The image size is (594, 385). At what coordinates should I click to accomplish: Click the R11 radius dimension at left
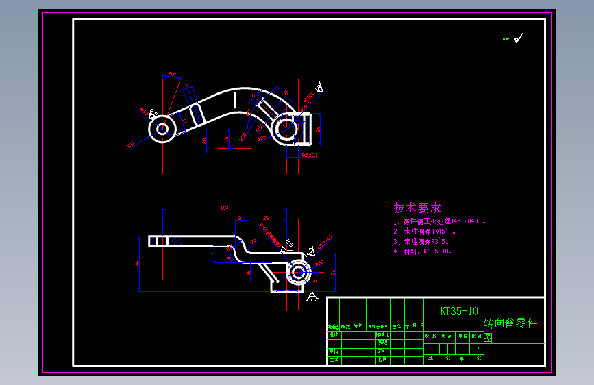click(x=131, y=145)
